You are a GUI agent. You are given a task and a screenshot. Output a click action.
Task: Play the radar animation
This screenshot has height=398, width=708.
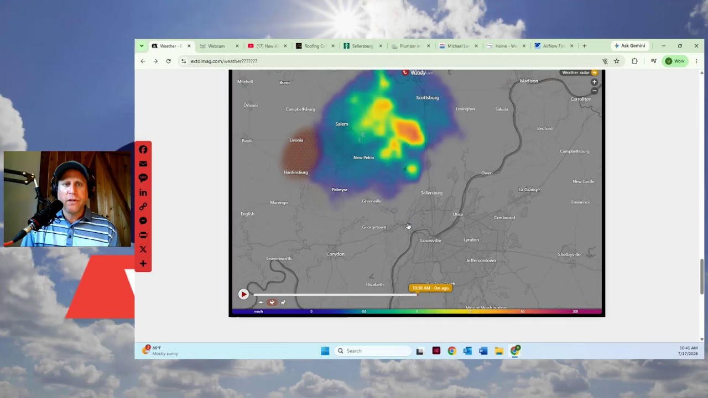[243, 295]
